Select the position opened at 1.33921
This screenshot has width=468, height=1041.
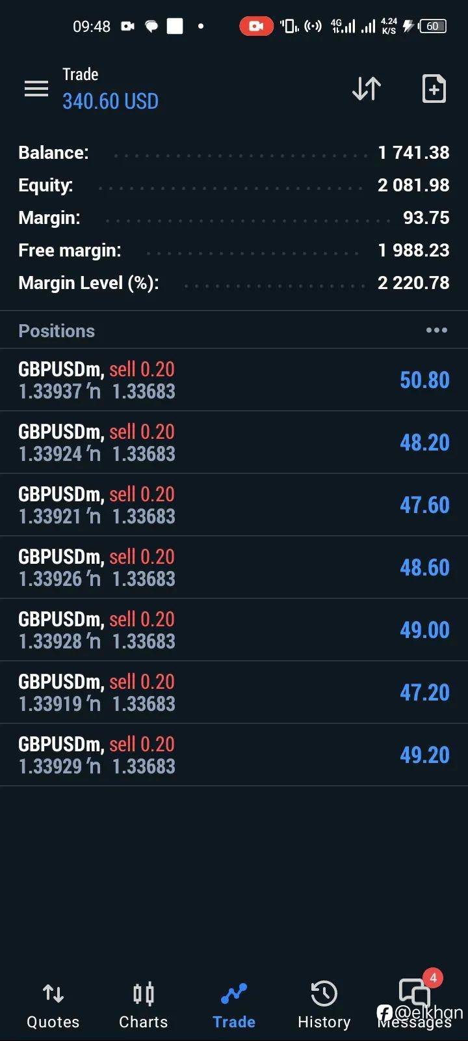pyautogui.click(x=234, y=505)
